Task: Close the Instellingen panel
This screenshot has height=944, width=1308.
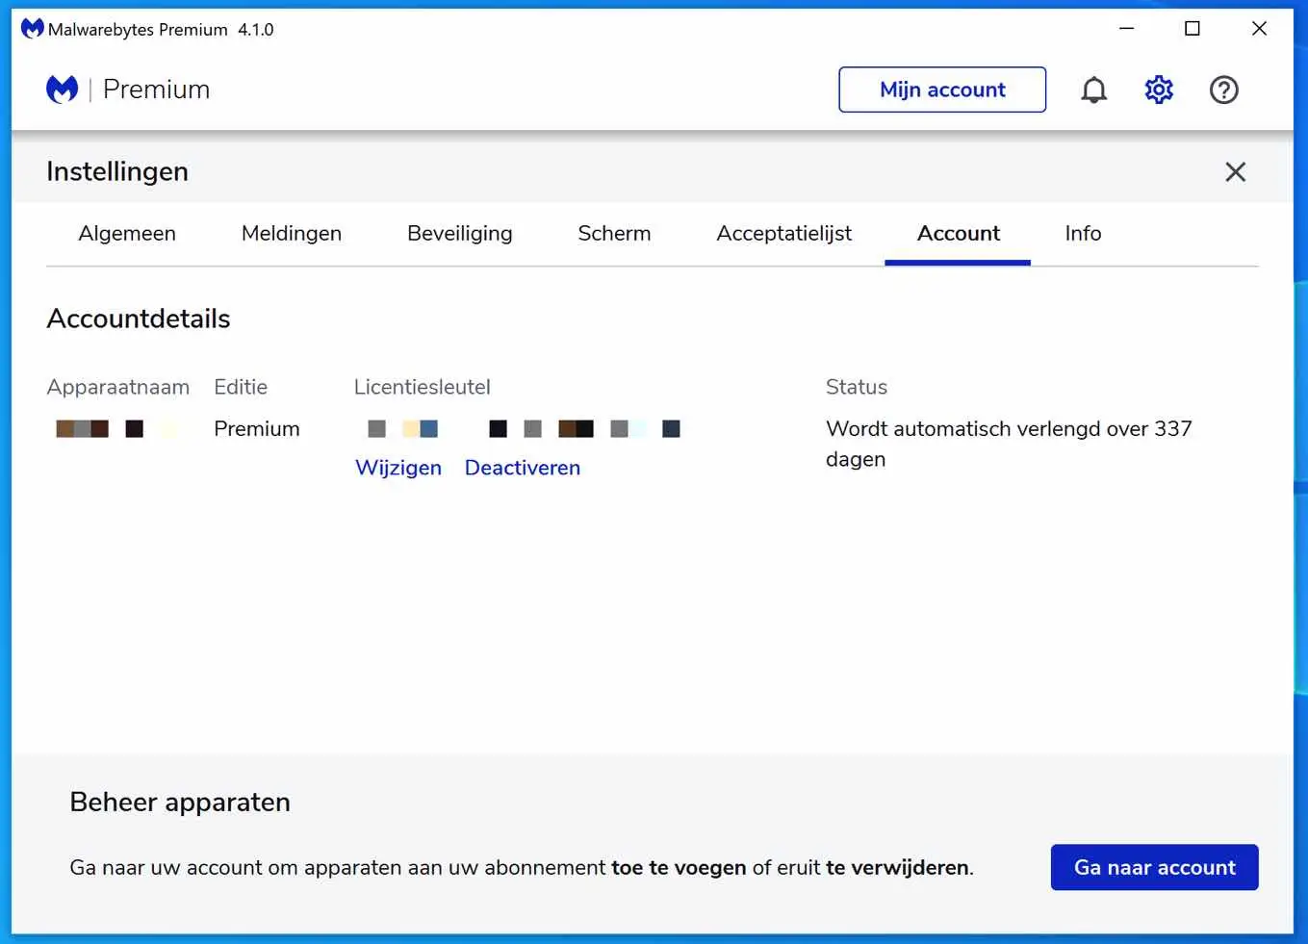Action: tap(1235, 171)
